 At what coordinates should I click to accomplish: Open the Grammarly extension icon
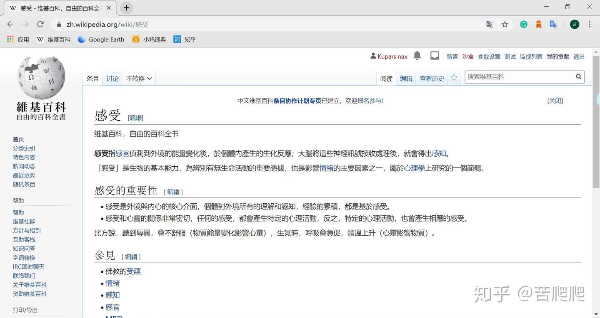(x=523, y=24)
